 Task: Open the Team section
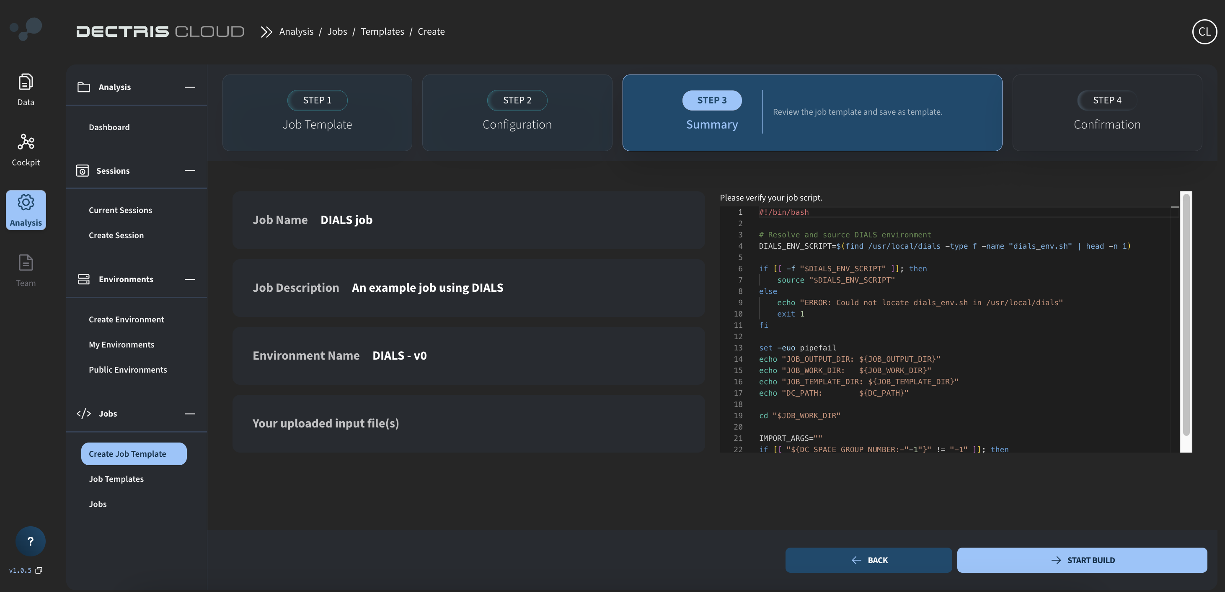point(26,270)
